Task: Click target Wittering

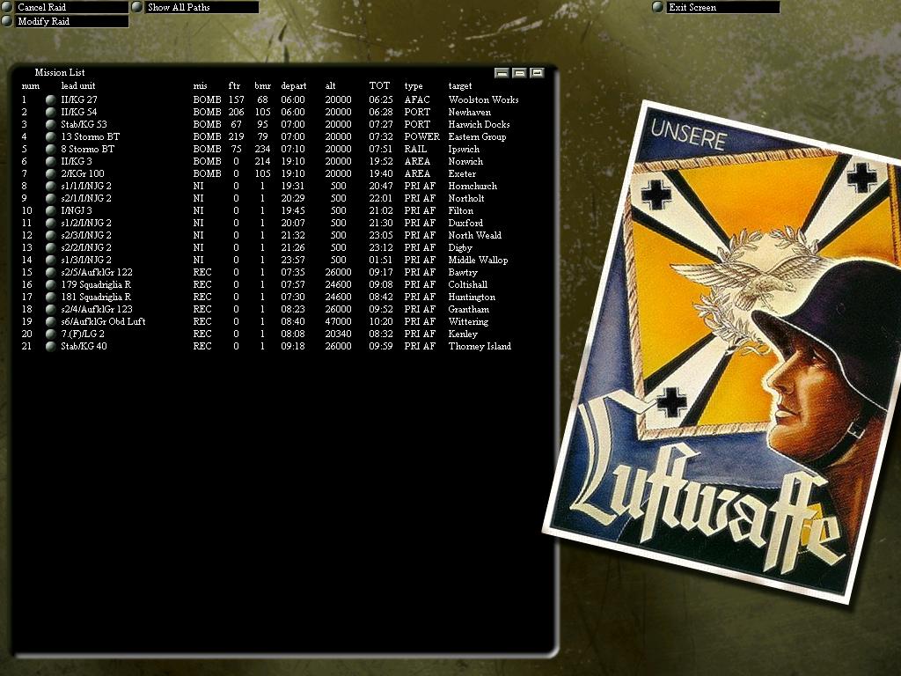Action: [468, 322]
